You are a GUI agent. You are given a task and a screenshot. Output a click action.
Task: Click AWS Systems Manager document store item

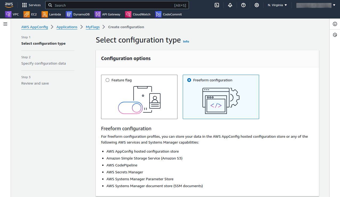(155, 186)
